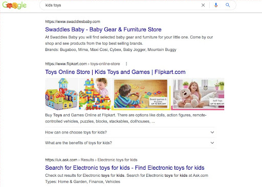Click chevron next to benefits of toys question
The image size is (262, 187).
click(212, 143)
